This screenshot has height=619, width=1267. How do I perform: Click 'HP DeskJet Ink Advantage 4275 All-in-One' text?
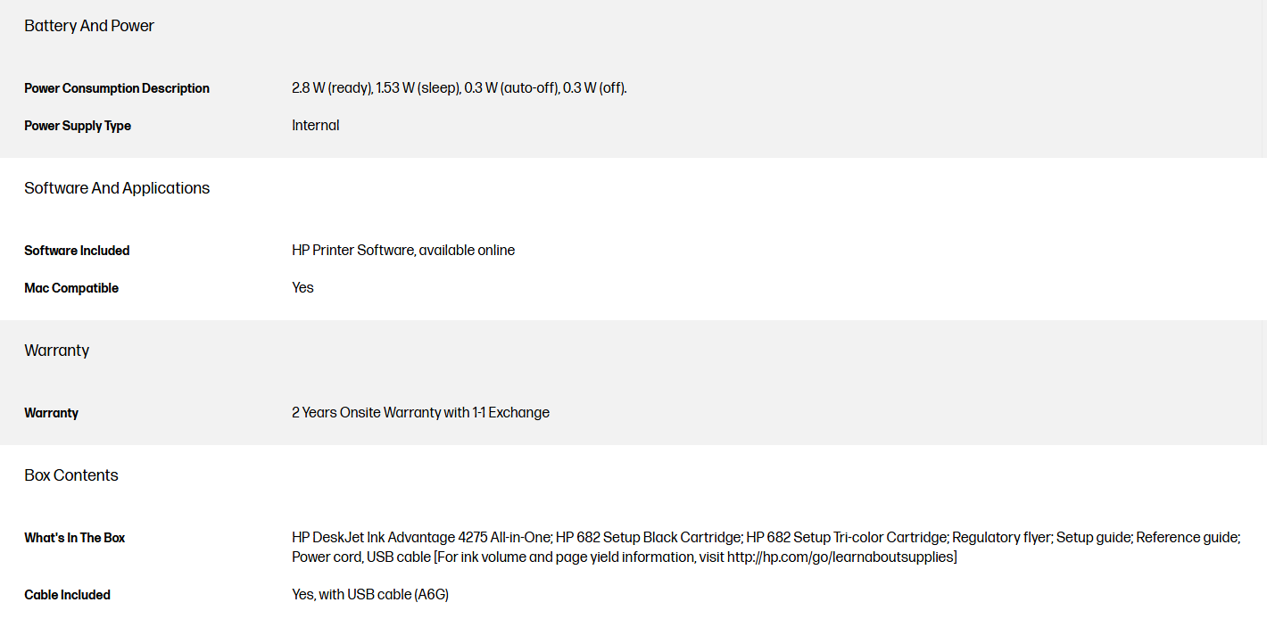[421, 538]
